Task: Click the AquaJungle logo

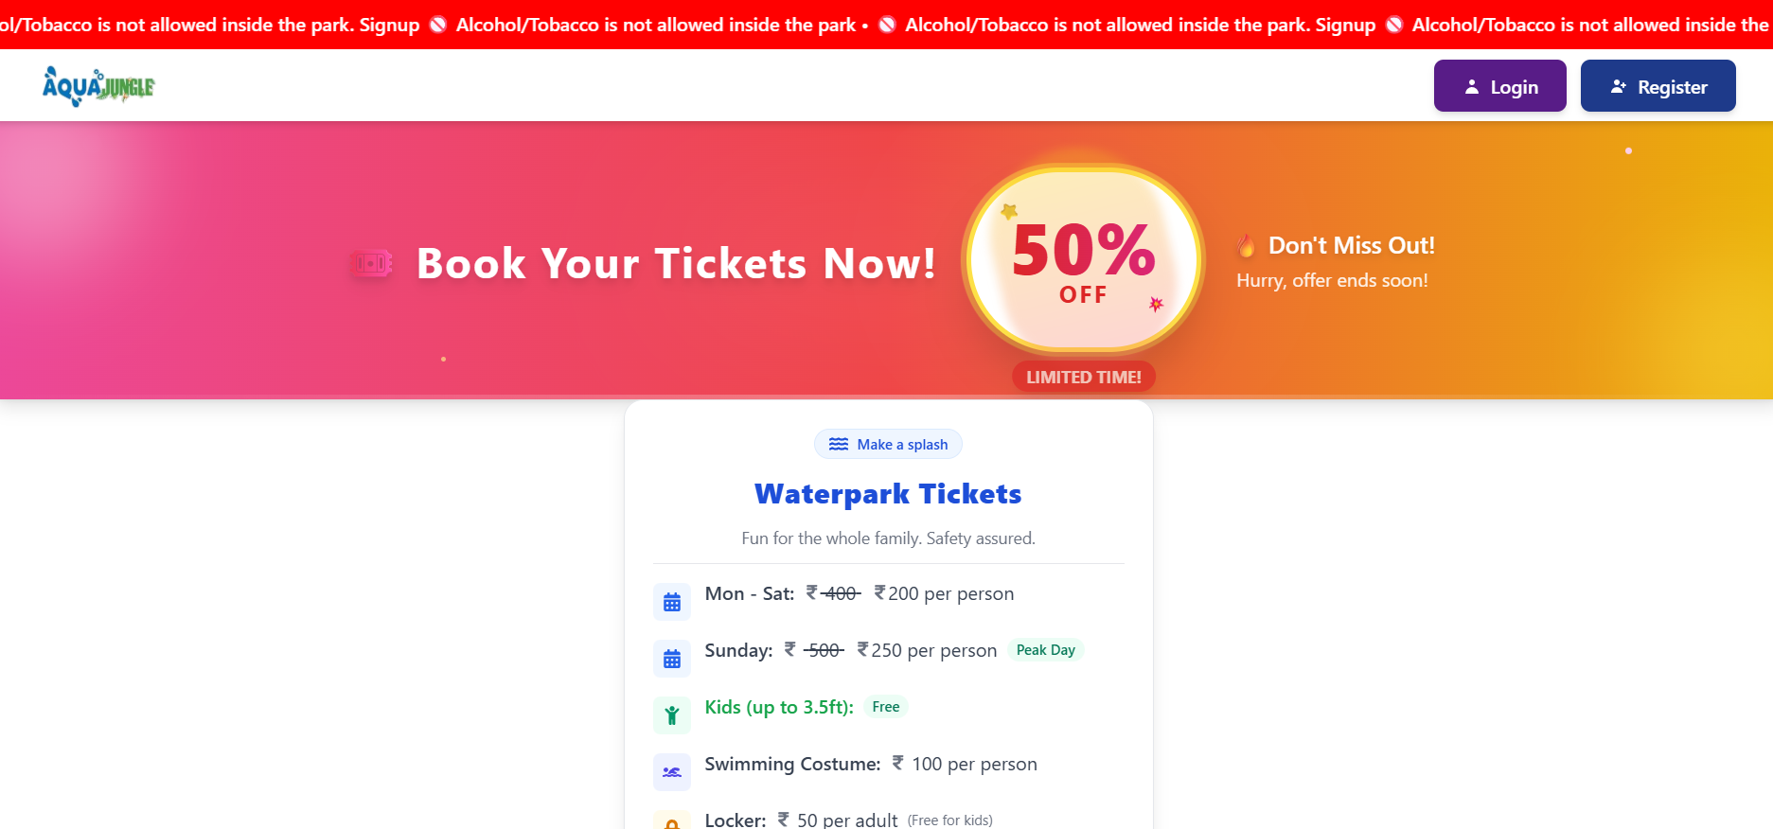Action: coord(98,85)
